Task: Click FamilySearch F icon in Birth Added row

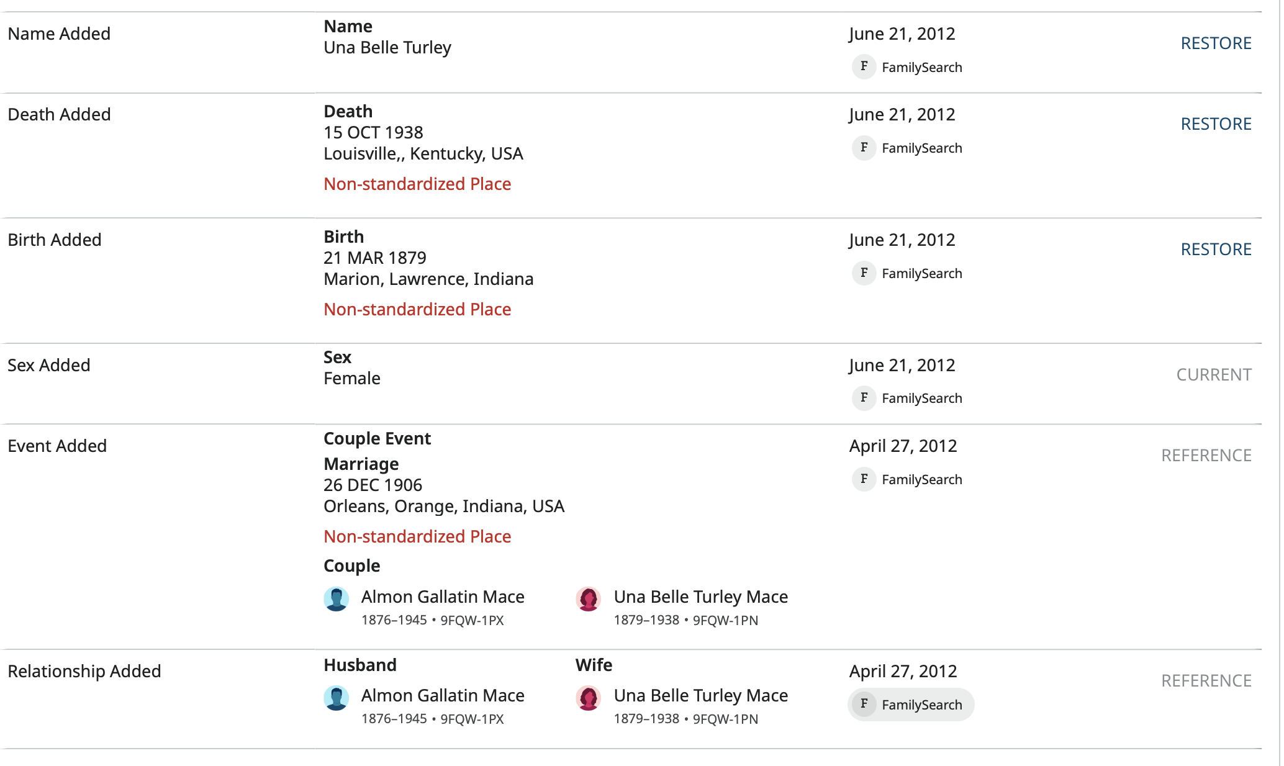Action: click(864, 273)
